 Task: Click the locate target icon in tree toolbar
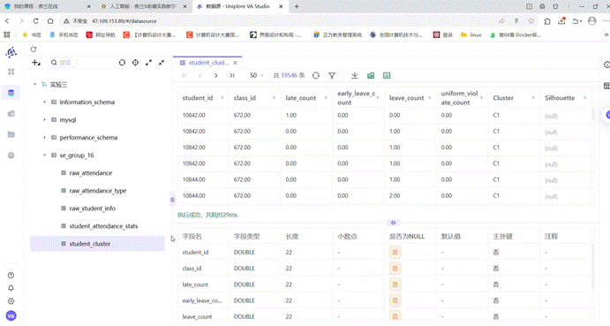135,63
